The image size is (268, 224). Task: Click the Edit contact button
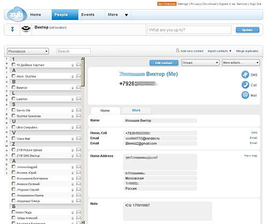(x=164, y=63)
